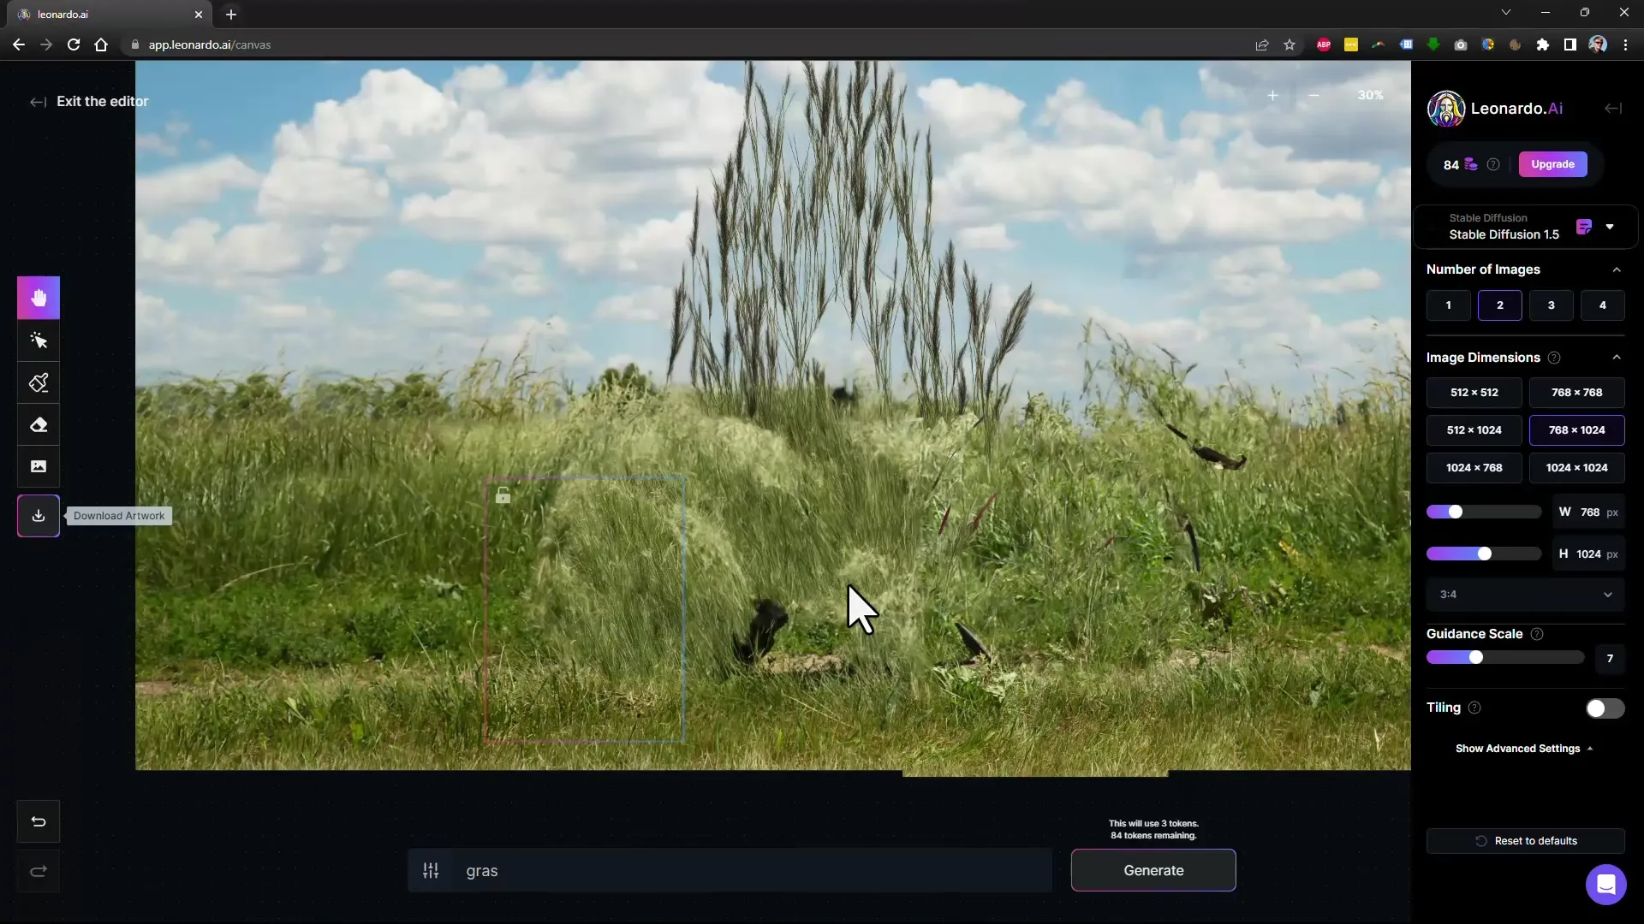
Task: Expand Show Advanced Settings
Action: pyautogui.click(x=1524, y=749)
